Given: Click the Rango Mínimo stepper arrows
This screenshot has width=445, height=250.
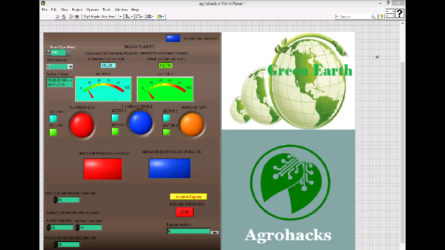Looking at the screenshot, I should (x=48, y=227).
